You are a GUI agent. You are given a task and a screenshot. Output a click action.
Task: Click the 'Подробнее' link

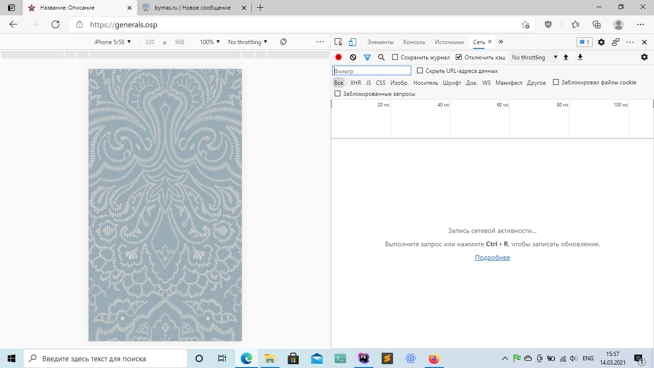coord(492,258)
